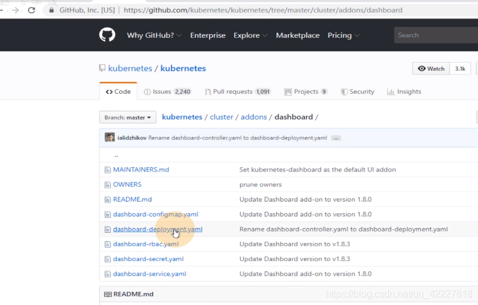
Task: Open dashboard-rbac.yaml
Action: pyautogui.click(x=146, y=244)
